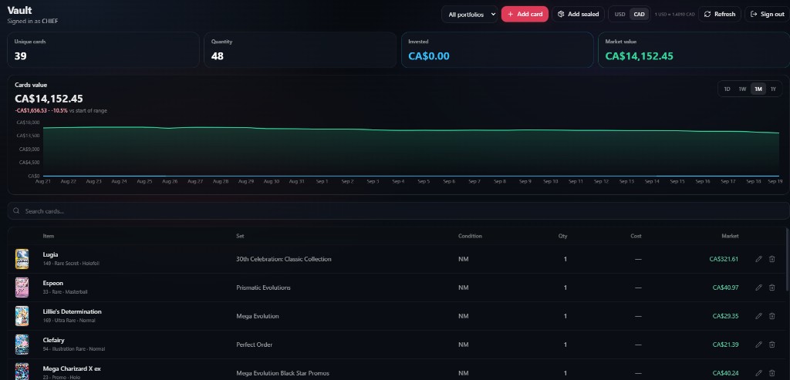The height and width of the screenshot is (380, 790).
Task: Edit the Lillie's Determination entry
Action: [758, 316]
